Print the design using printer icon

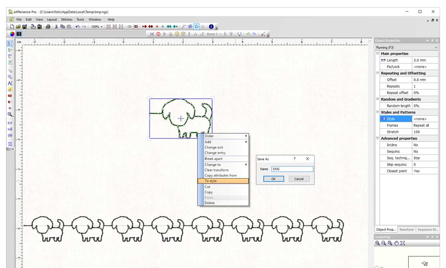(48, 27)
